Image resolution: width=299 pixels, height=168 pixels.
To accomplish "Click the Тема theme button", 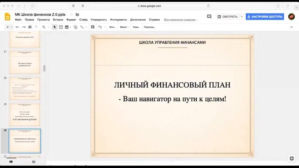I will pyautogui.click(x=136, y=27).
